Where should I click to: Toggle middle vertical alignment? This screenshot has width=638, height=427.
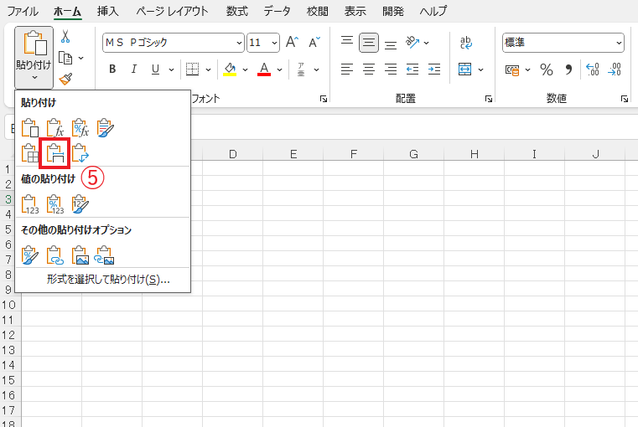369,42
